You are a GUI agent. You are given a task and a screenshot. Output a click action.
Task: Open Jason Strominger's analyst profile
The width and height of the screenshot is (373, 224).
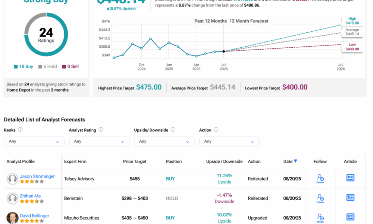pyautogui.click(x=37, y=176)
